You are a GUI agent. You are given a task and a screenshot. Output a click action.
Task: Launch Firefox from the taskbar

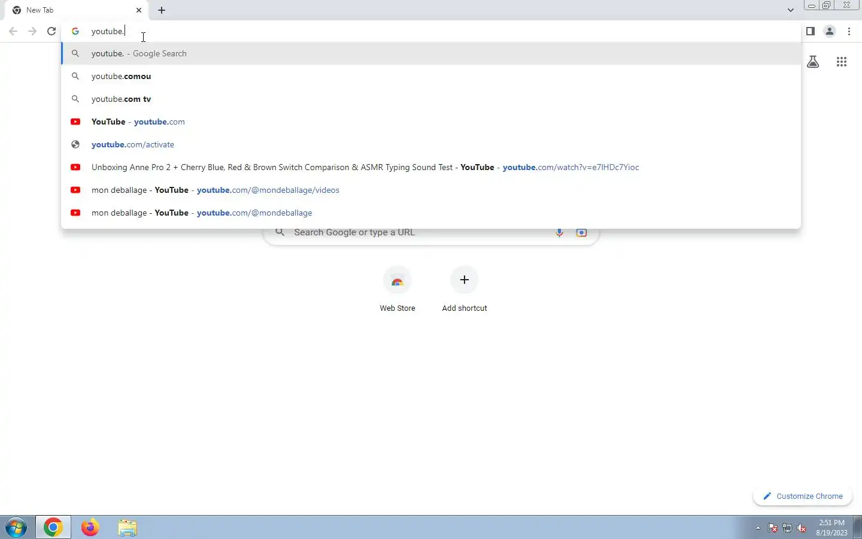point(90,528)
